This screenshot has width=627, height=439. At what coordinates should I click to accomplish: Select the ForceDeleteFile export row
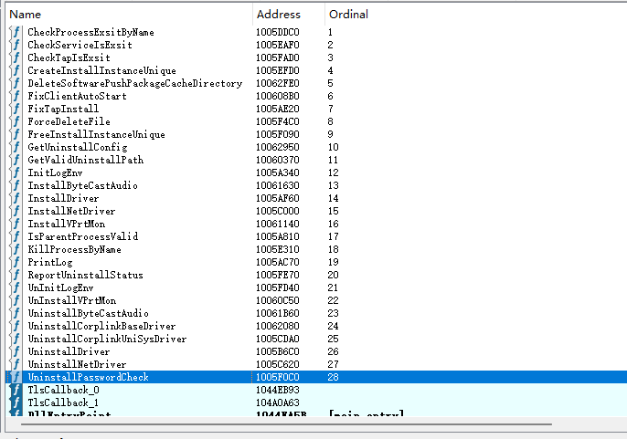pyautogui.click(x=69, y=121)
